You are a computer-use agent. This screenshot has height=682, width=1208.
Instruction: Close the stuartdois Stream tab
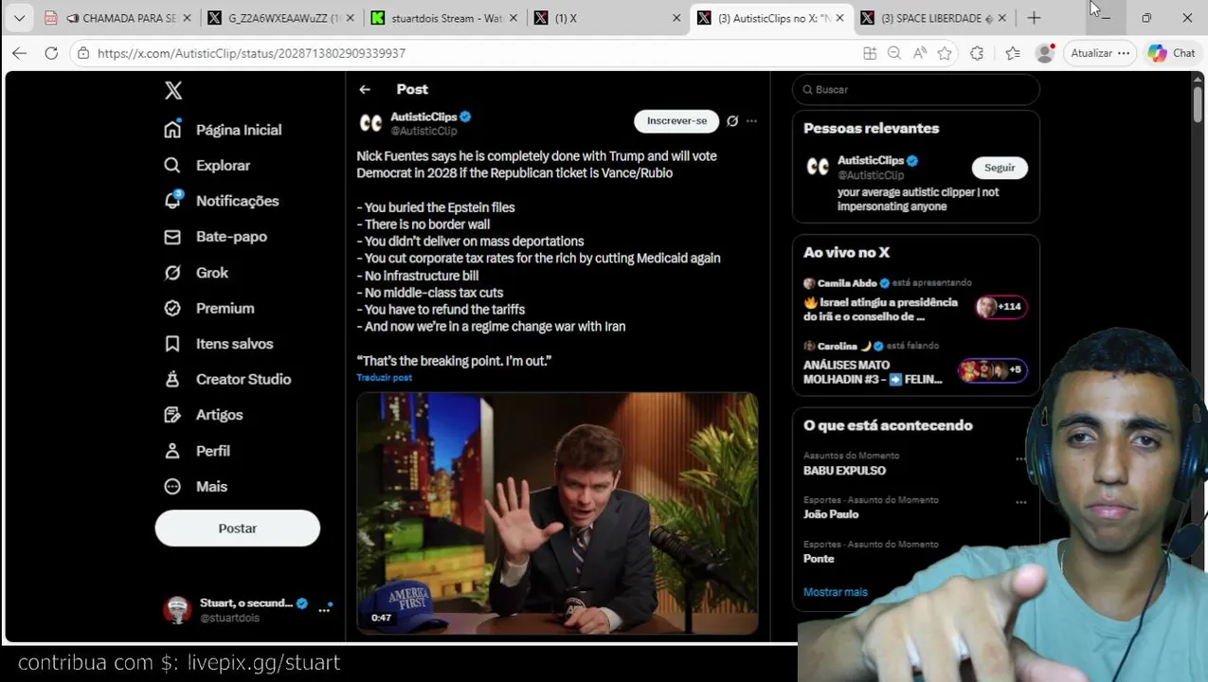pos(513,18)
